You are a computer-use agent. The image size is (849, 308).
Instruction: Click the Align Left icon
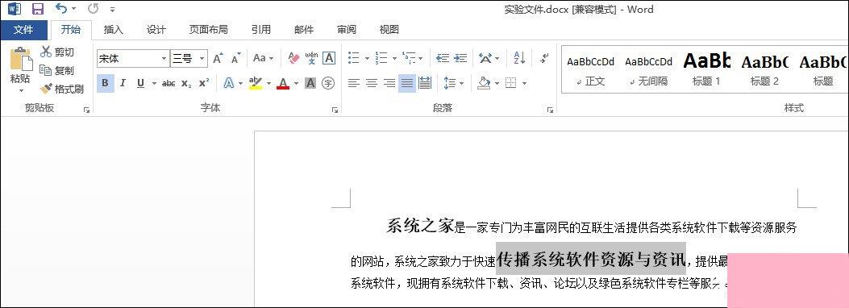tap(354, 83)
